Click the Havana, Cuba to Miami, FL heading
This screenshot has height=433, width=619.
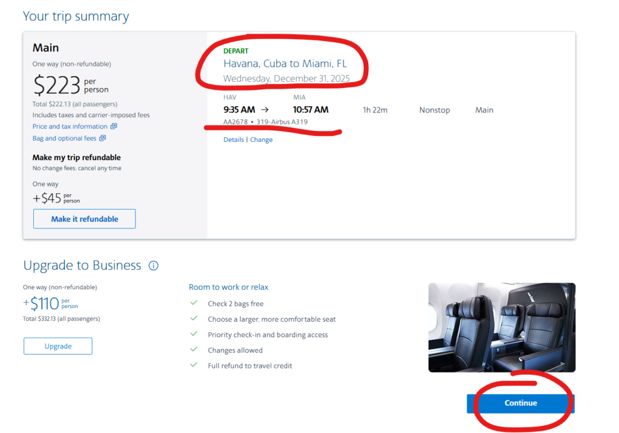tap(285, 63)
